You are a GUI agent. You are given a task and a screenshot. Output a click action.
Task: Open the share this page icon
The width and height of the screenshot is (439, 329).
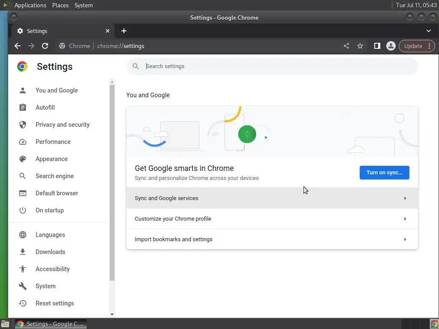pyautogui.click(x=346, y=46)
